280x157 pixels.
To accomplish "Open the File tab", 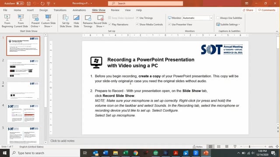I will [5, 10].
